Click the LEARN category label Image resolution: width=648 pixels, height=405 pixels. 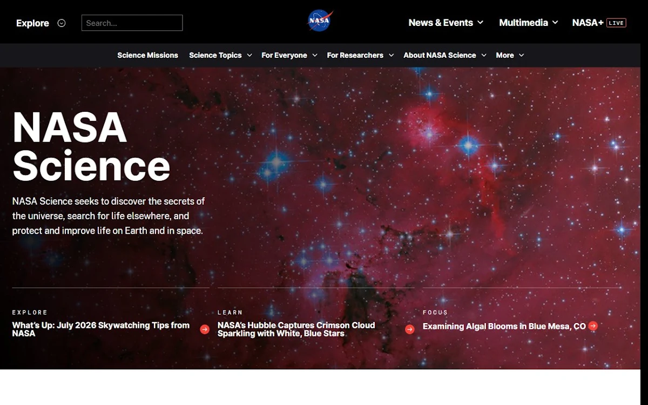click(x=230, y=313)
